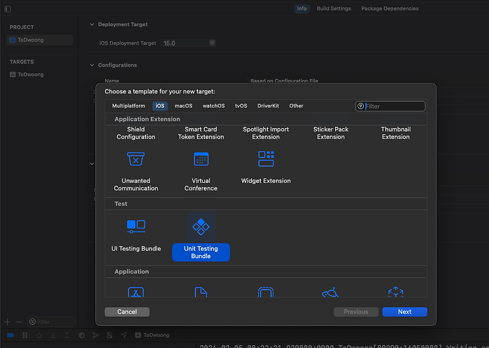
Task: Open the Build Settings tab
Action: 334,9
